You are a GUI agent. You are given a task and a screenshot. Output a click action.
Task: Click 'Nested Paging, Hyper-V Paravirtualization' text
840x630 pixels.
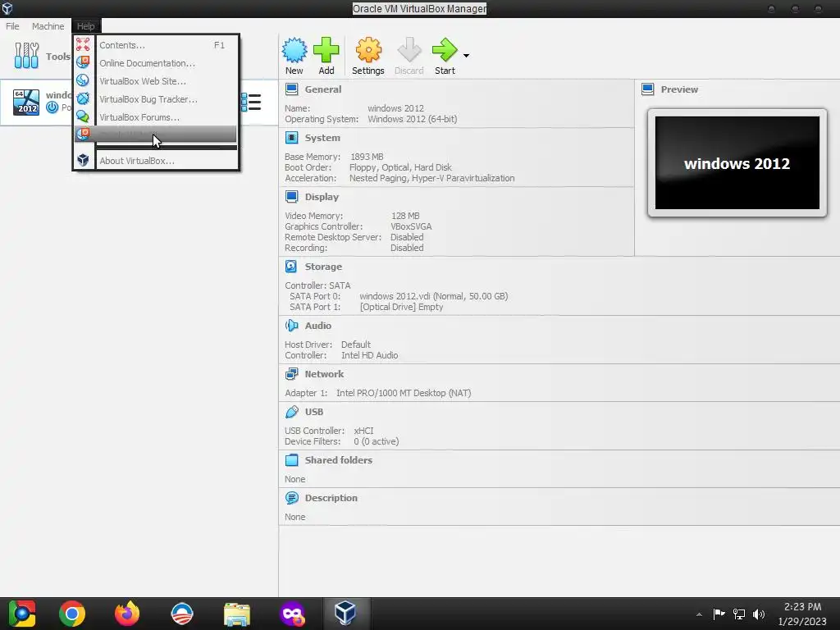pyautogui.click(x=431, y=178)
